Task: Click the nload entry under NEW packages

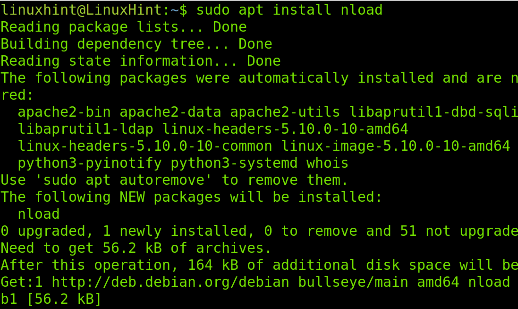Action: 39,214
